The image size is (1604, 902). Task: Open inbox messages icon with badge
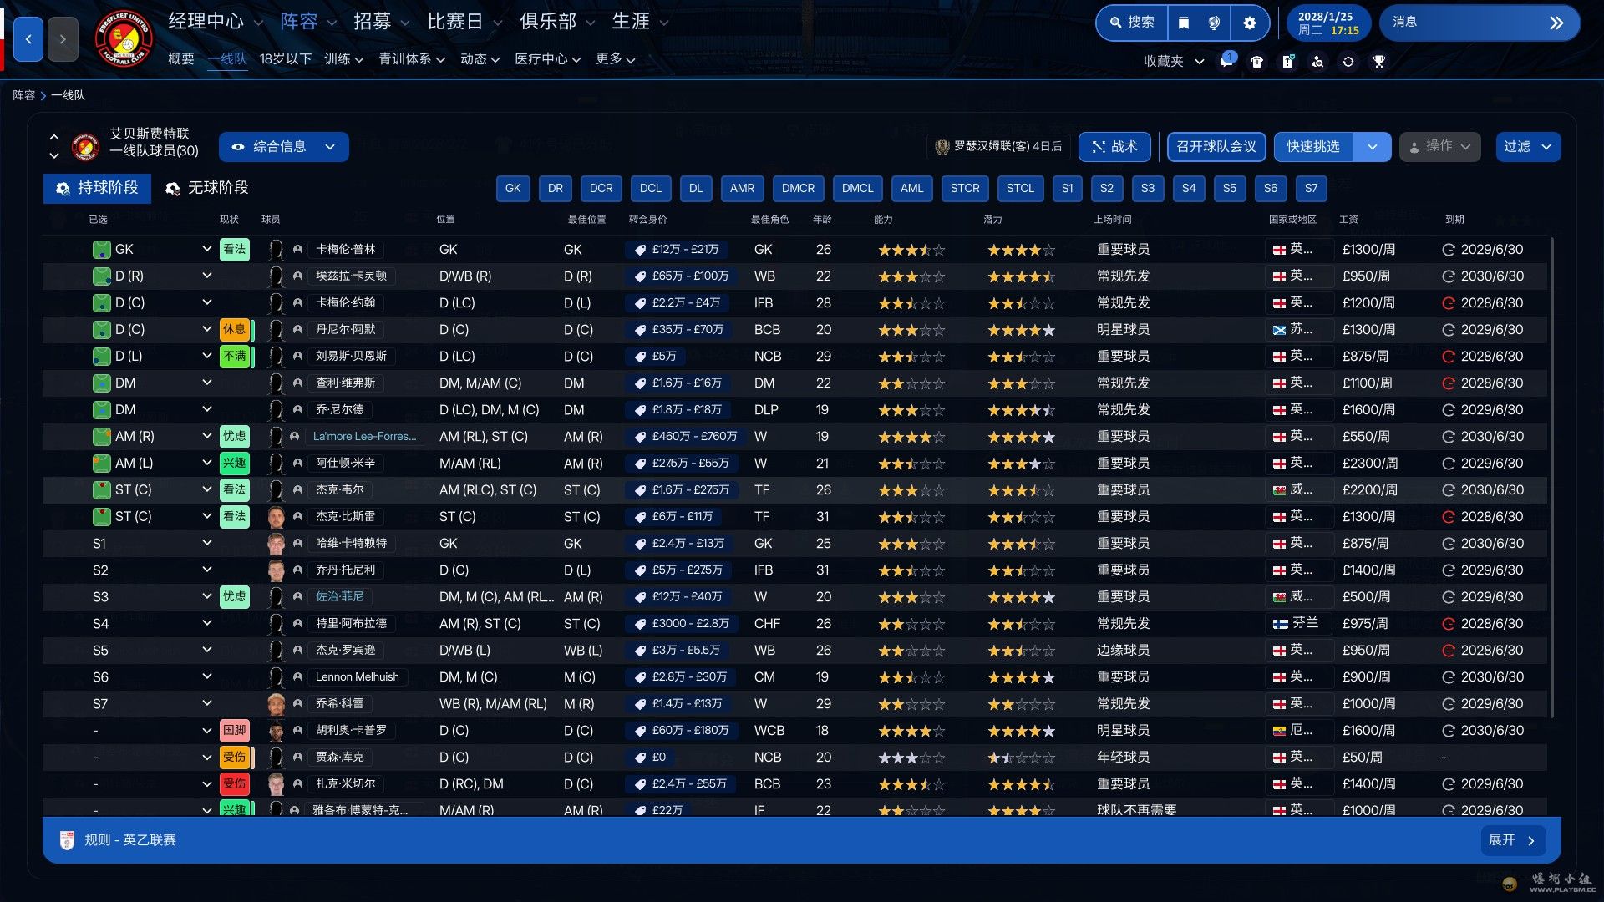[x=1226, y=61]
